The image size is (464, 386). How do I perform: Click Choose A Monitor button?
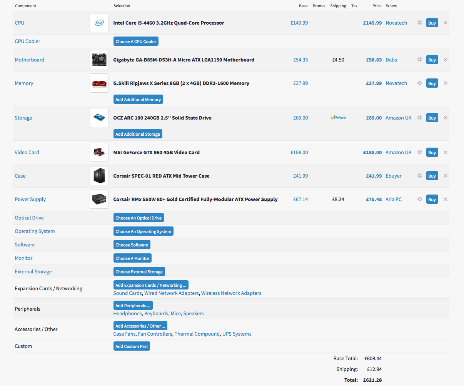[x=132, y=258]
